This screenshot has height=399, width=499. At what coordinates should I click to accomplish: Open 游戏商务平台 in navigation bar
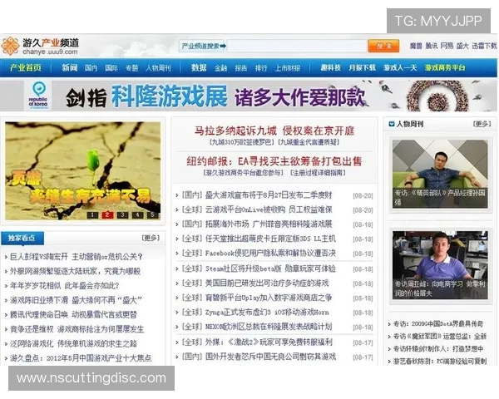(445, 68)
